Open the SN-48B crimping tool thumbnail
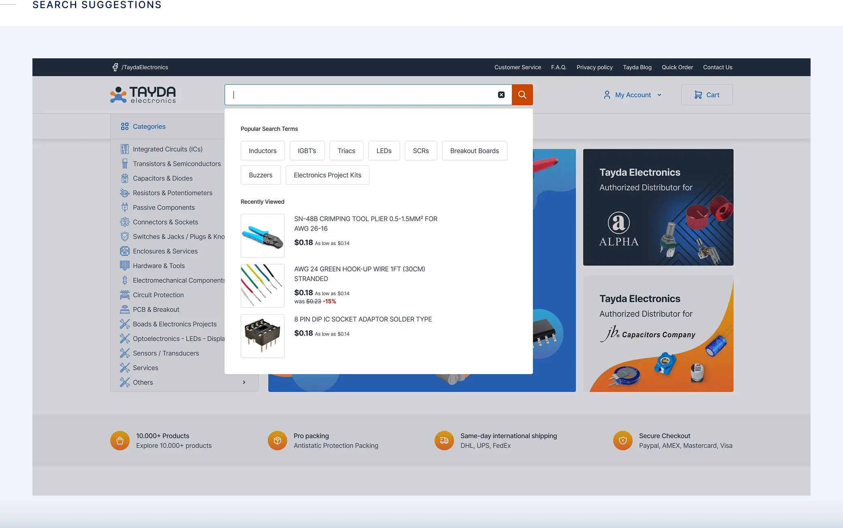843x528 pixels. 263,236
